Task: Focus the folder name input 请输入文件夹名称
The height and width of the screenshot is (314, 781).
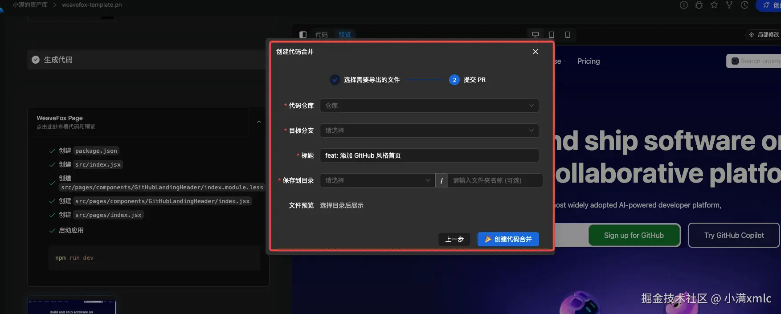Action: point(495,180)
